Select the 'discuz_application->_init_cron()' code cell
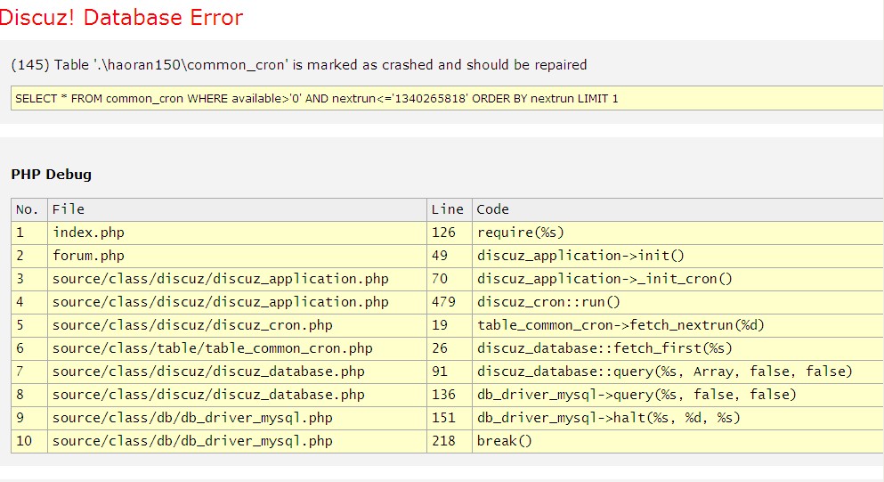The height and width of the screenshot is (482, 884). tap(678, 279)
